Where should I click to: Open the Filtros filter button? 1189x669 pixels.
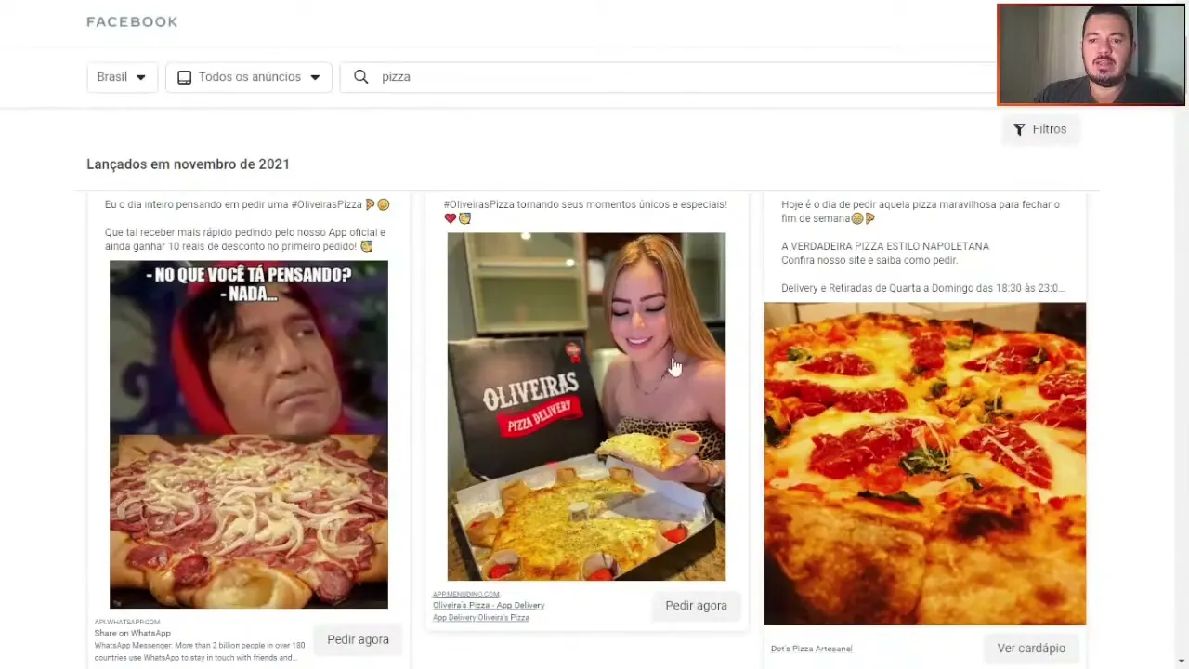click(x=1039, y=129)
